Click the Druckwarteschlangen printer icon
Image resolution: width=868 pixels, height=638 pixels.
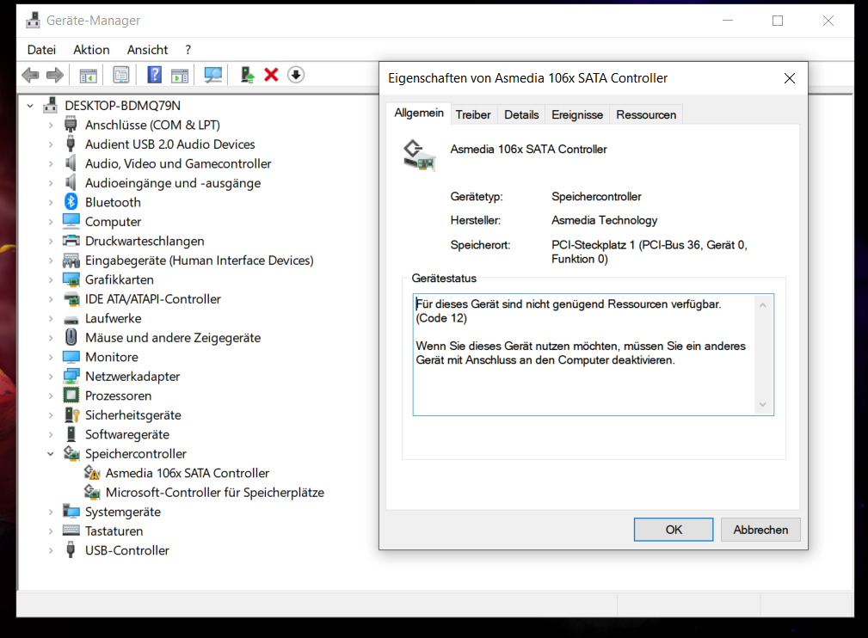pos(71,241)
